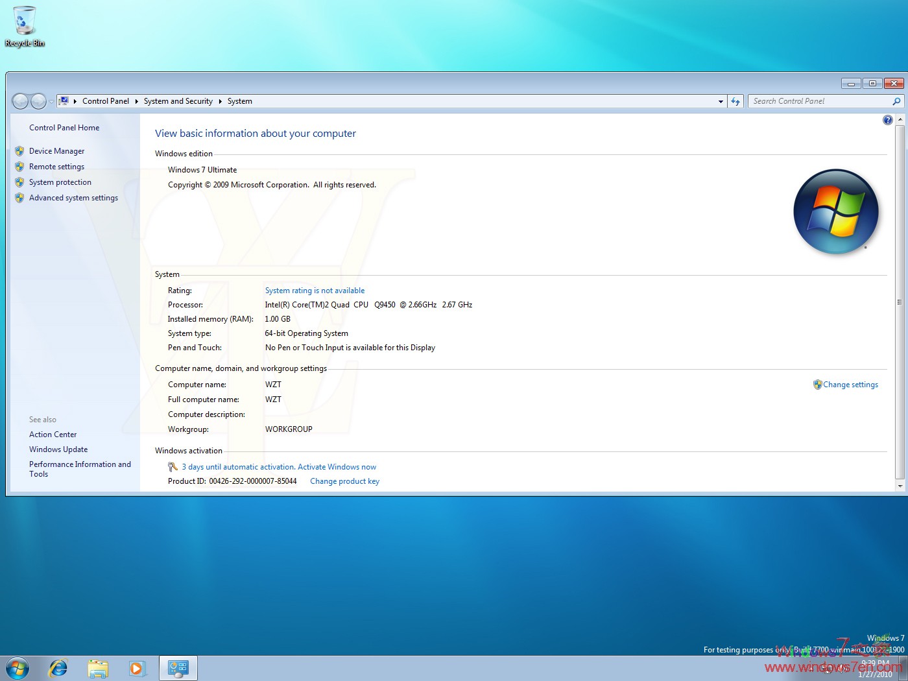This screenshot has height=681, width=908.
Task: Click Activate Windows now
Action: pyautogui.click(x=337, y=466)
